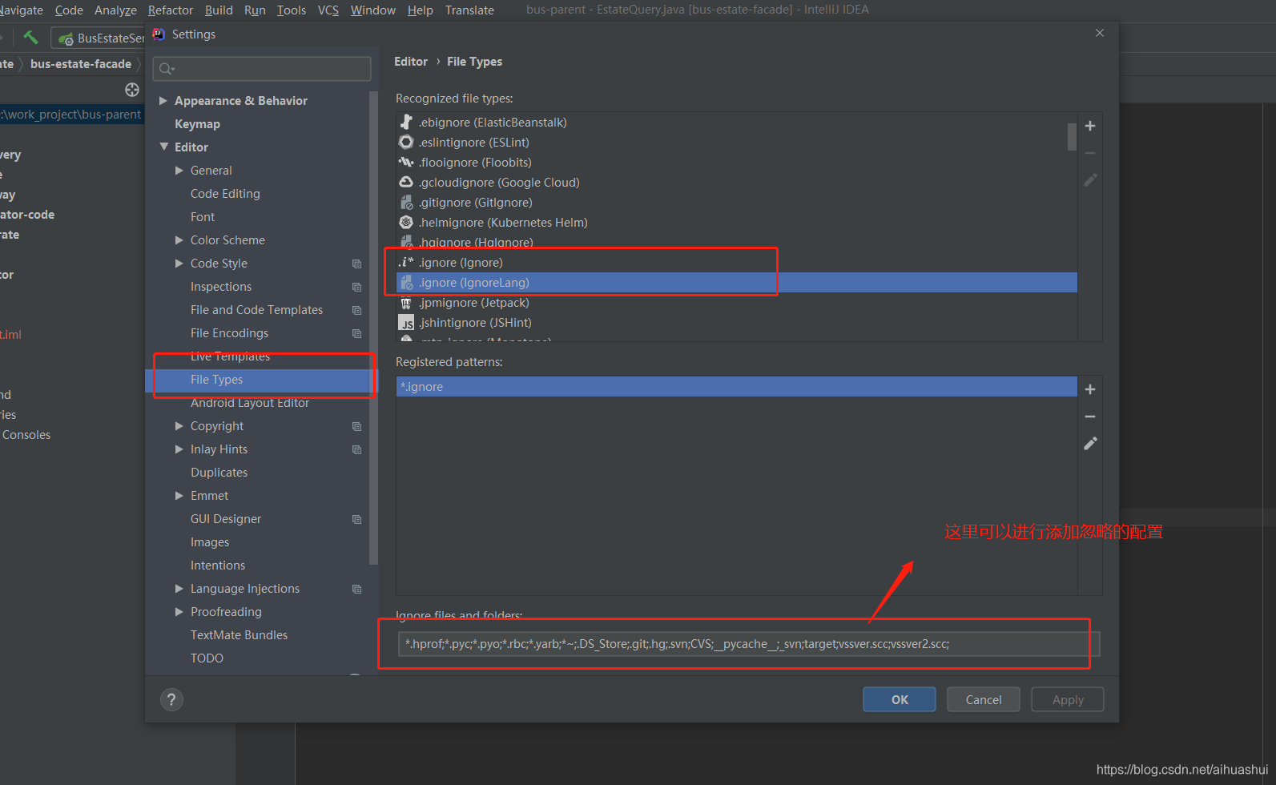Image resolution: width=1276 pixels, height=785 pixels.
Task: Click the Editor breadcrumb in settings header
Action: point(411,61)
